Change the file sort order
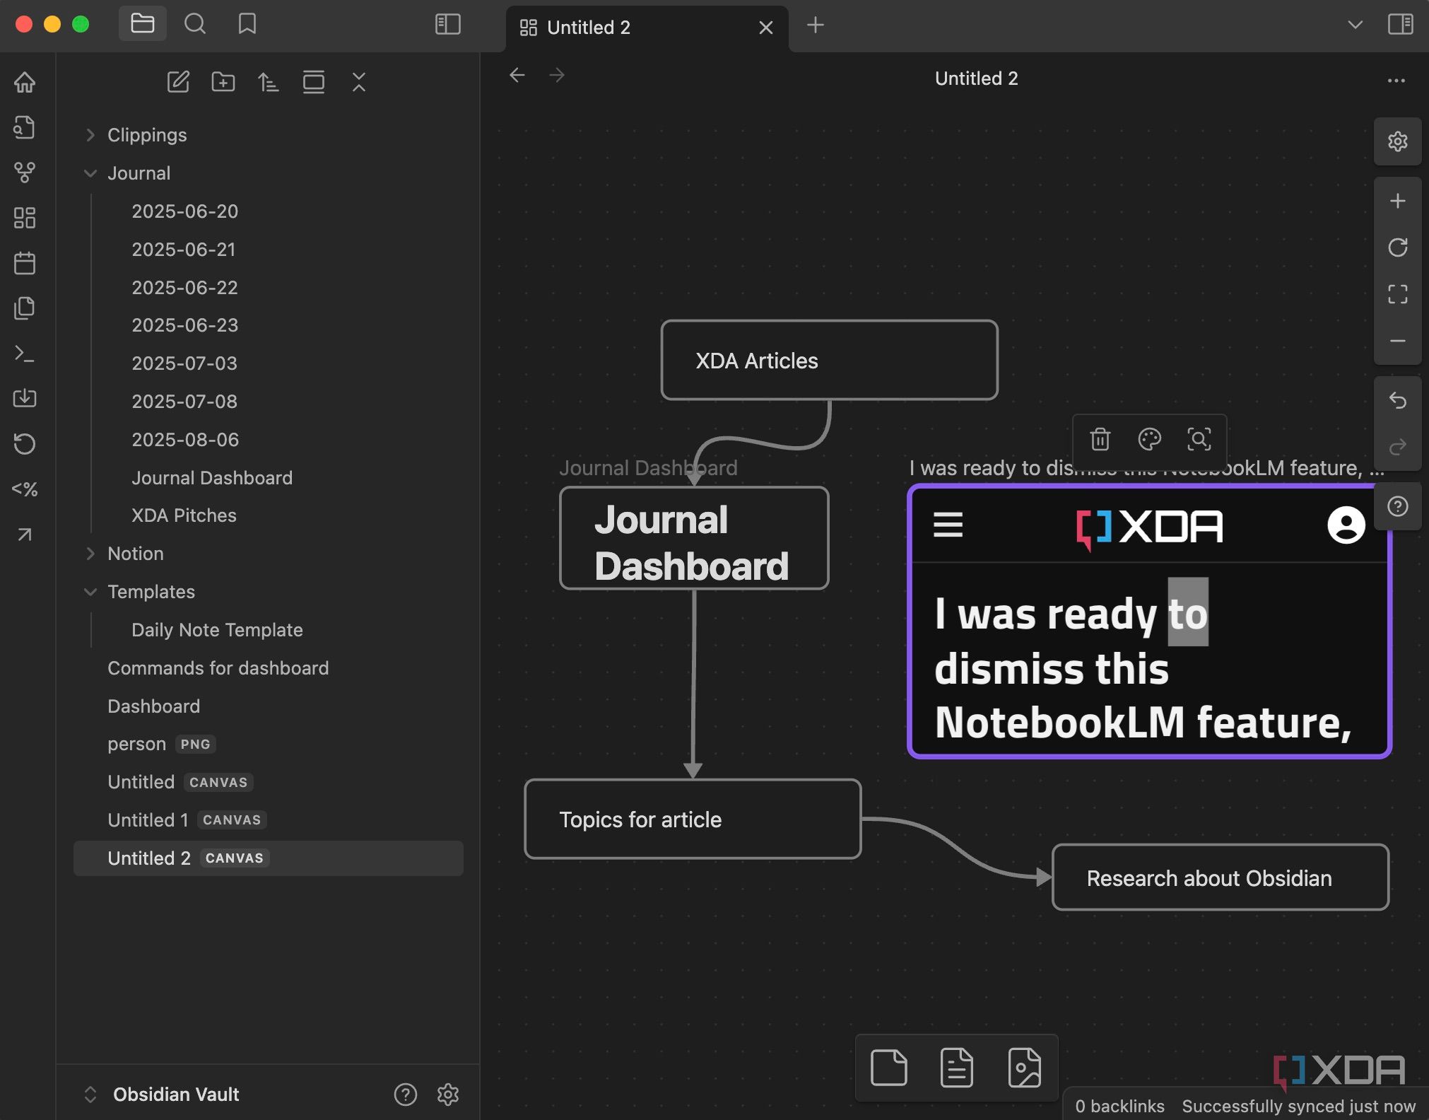 269,82
